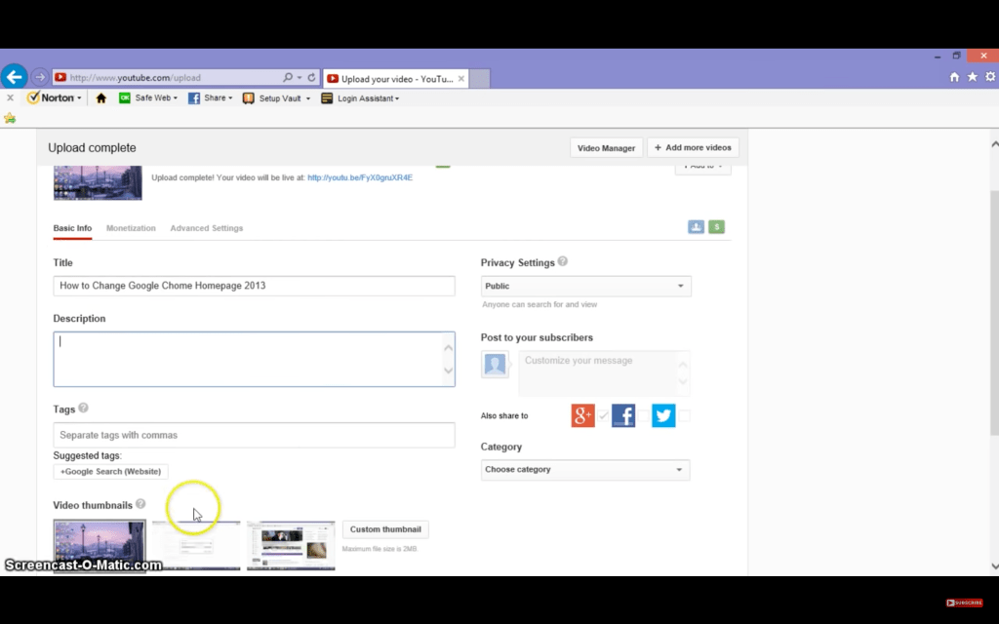Click the green monetization dollar icon

717,227
